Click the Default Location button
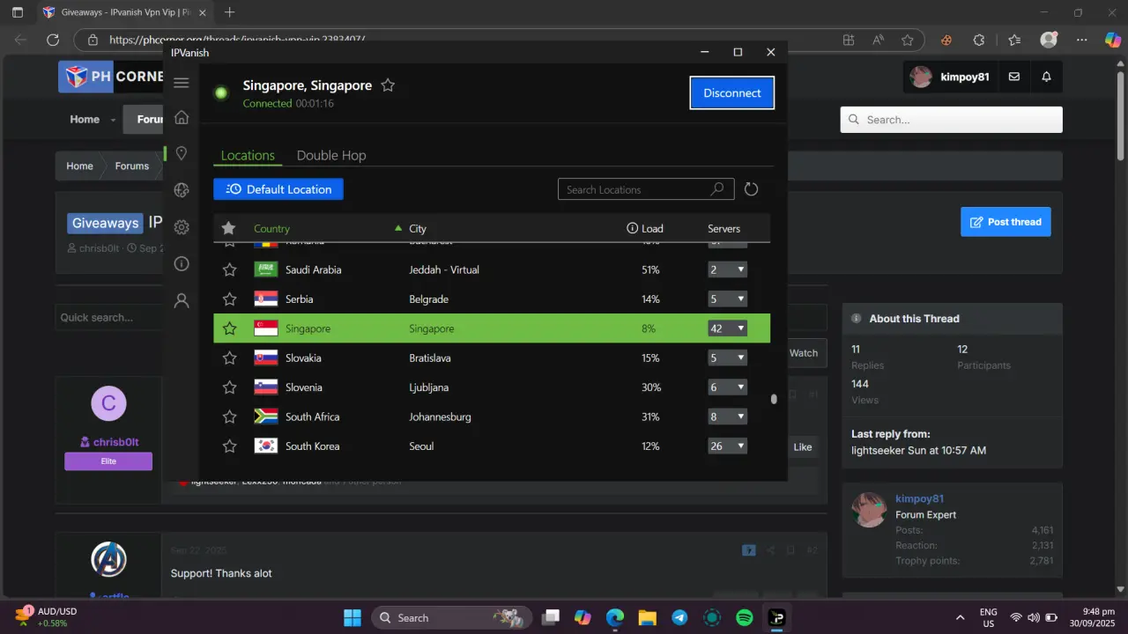 click(x=278, y=189)
